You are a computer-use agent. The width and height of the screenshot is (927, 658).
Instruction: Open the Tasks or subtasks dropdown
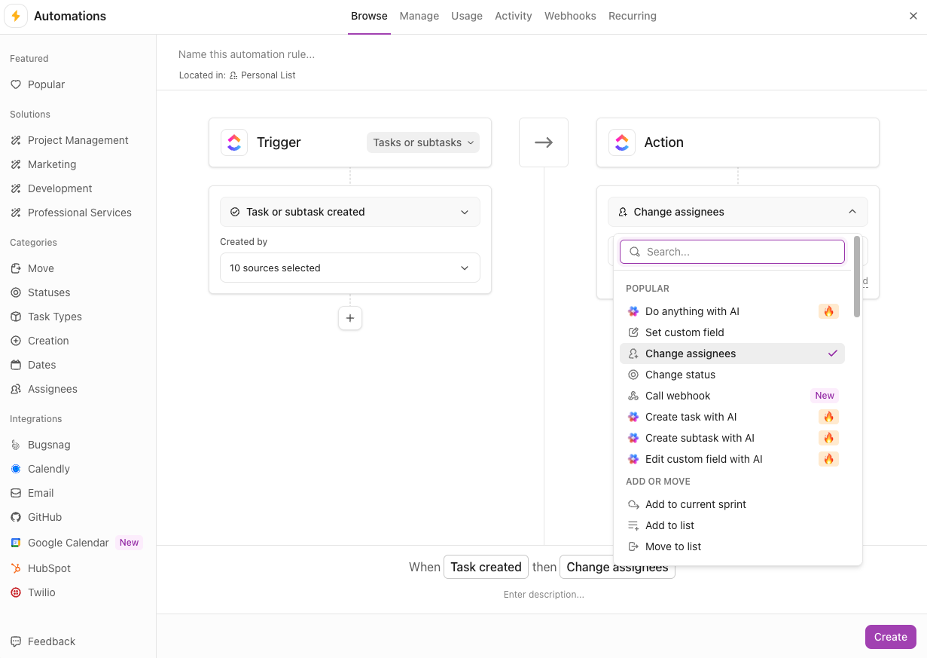(423, 142)
